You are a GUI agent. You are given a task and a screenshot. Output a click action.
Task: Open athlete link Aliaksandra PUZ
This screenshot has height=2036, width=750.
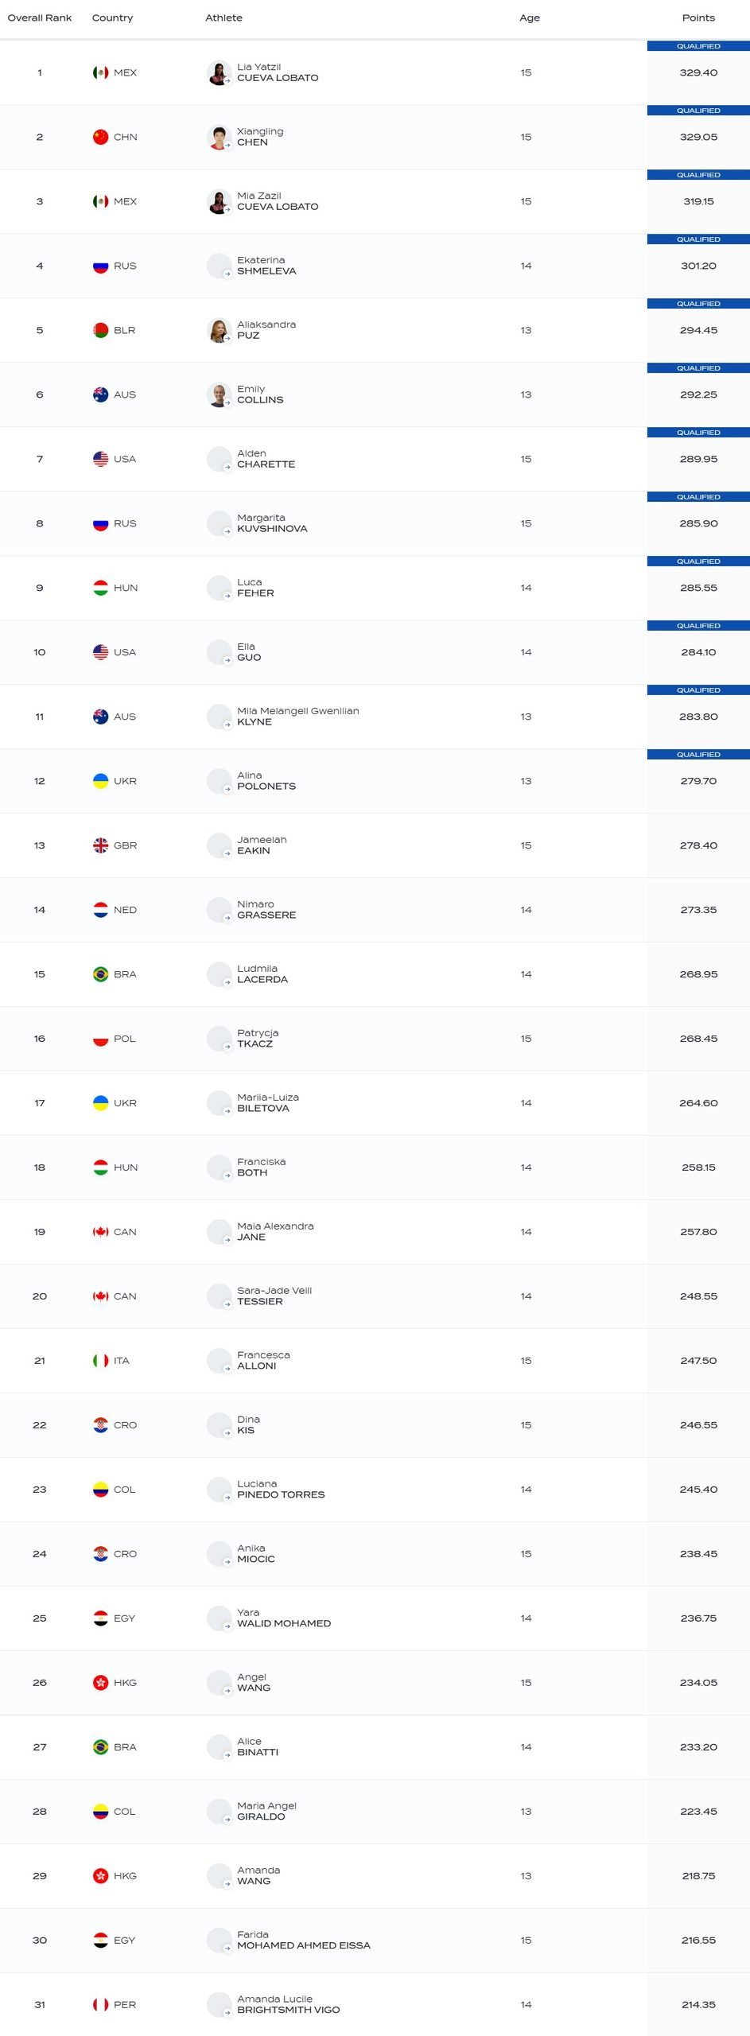pos(266,330)
